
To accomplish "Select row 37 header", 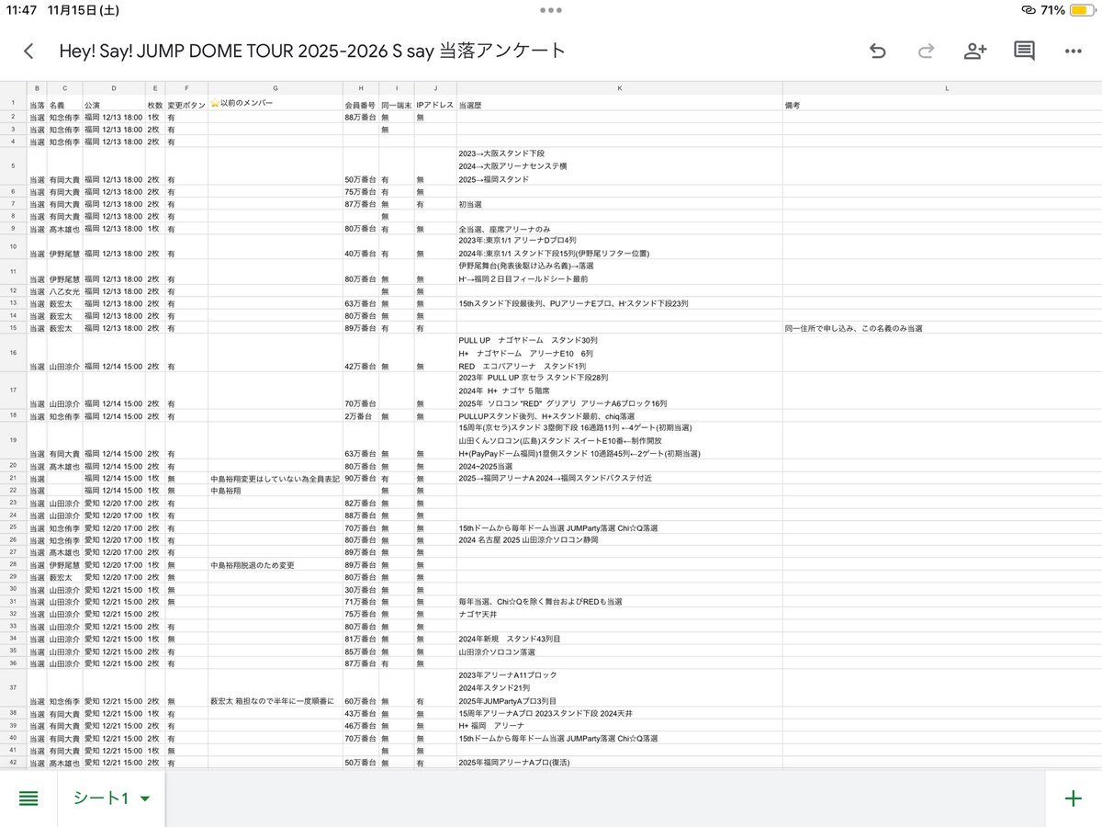I will pyautogui.click(x=13, y=687).
